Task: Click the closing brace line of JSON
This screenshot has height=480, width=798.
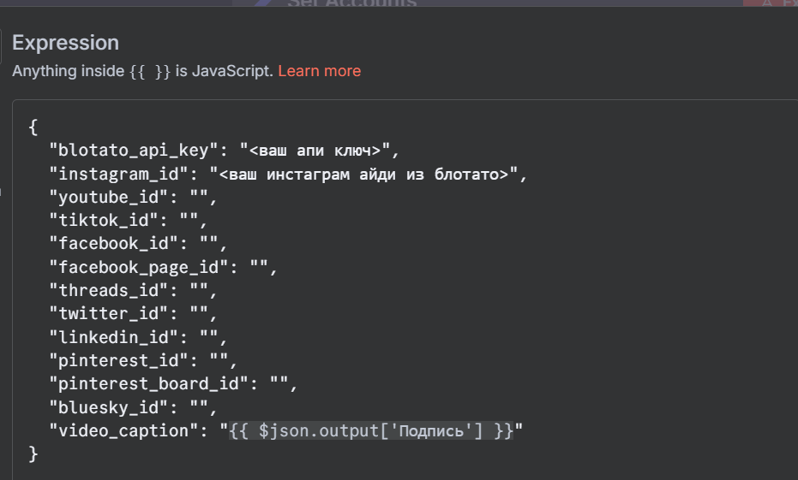Action: pos(33,454)
